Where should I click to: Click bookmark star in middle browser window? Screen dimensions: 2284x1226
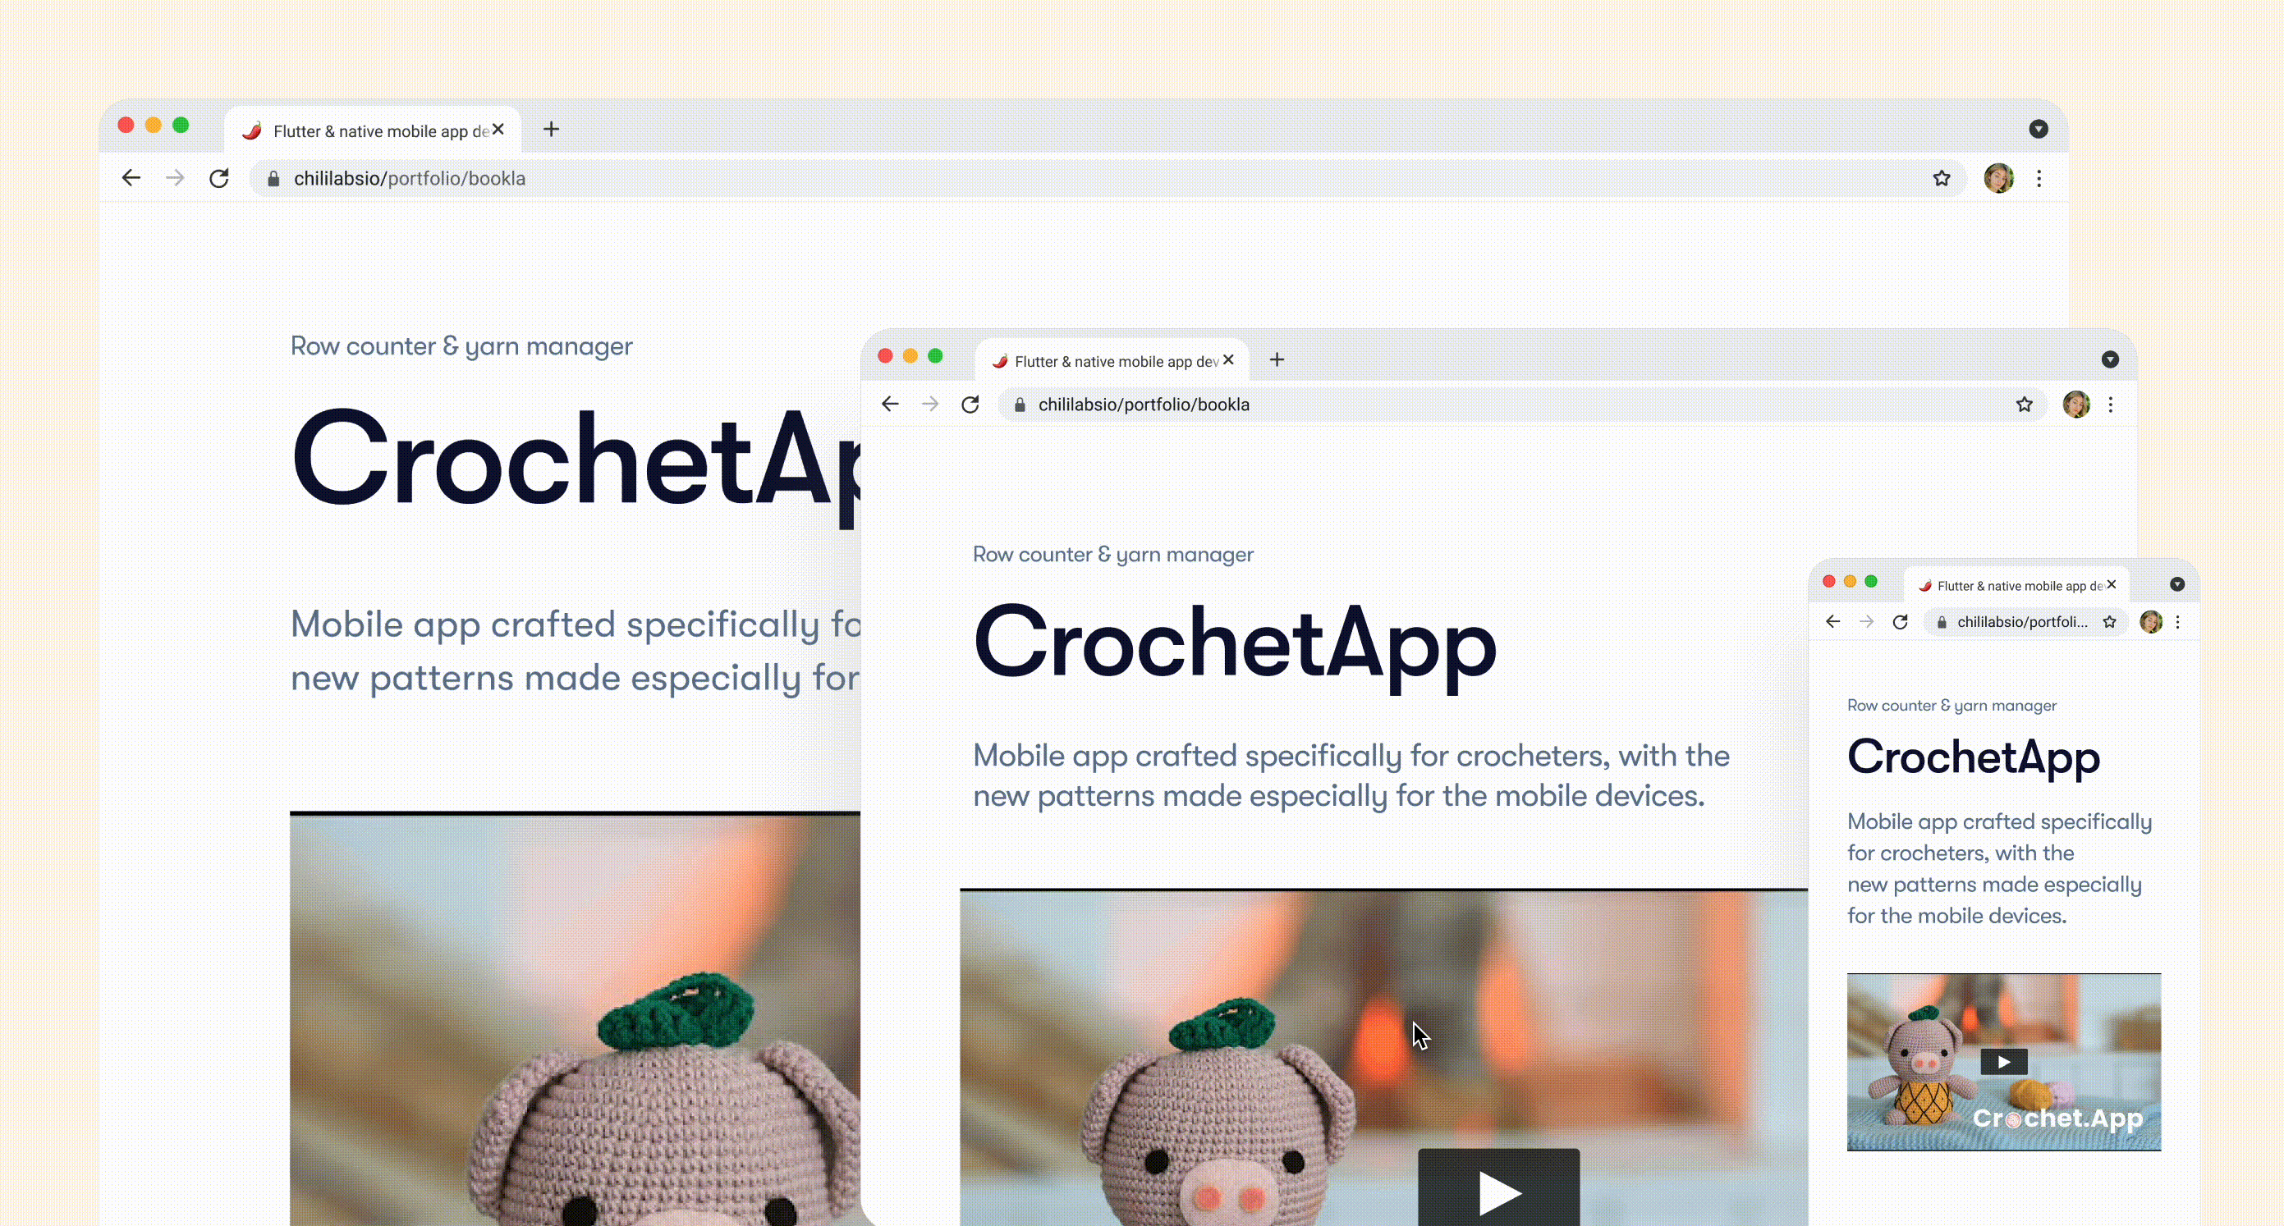pos(2025,405)
